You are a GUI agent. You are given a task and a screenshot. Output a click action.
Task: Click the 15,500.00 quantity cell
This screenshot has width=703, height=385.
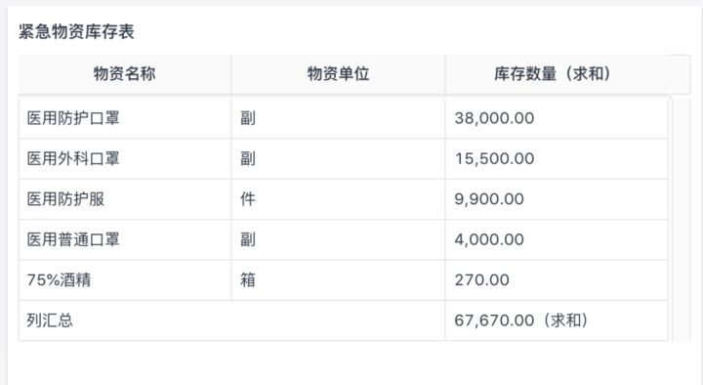point(557,159)
